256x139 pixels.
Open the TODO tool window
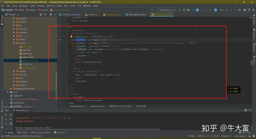pyautogui.click(x=22, y=133)
